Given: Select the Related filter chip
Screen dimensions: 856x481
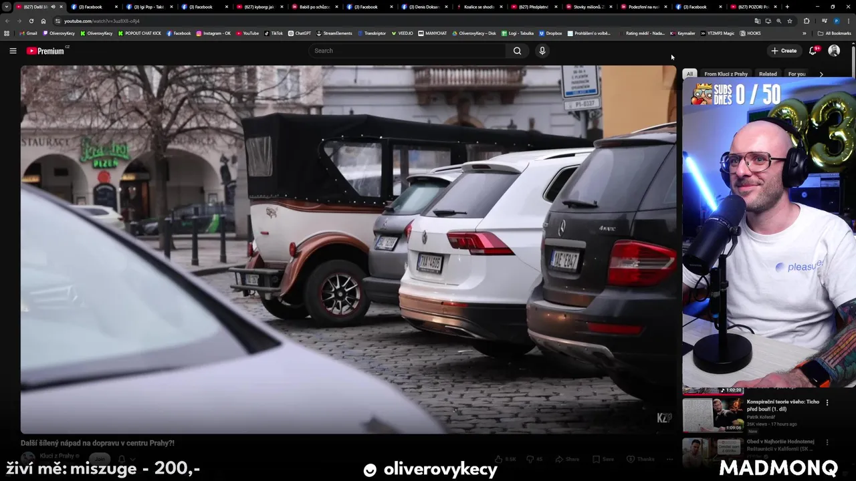Looking at the screenshot, I should click(768, 74).
